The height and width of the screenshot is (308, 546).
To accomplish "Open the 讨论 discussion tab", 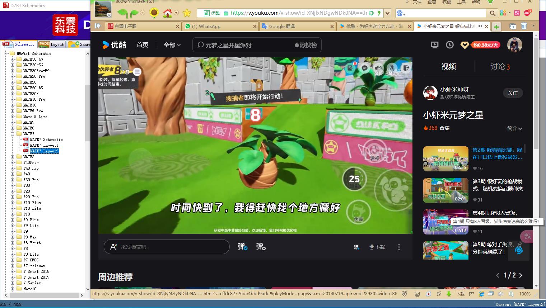I will [x=500, y=66].
